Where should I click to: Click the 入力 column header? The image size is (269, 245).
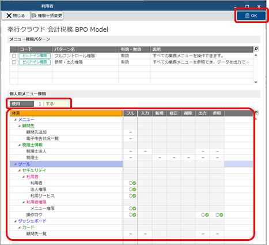(x=145, y=113)
